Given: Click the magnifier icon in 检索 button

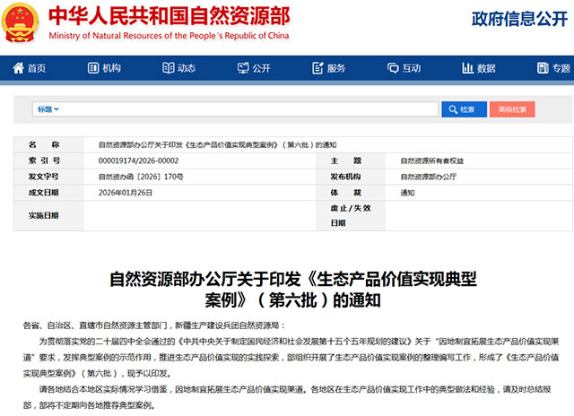Looking at the screenshot, I should 451,109.
